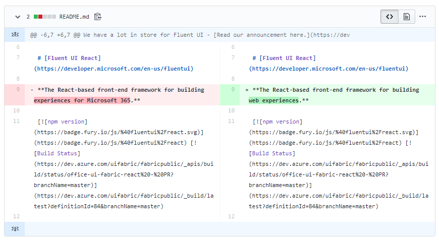Open the three-dot file options menu

[x=422, y=17]
